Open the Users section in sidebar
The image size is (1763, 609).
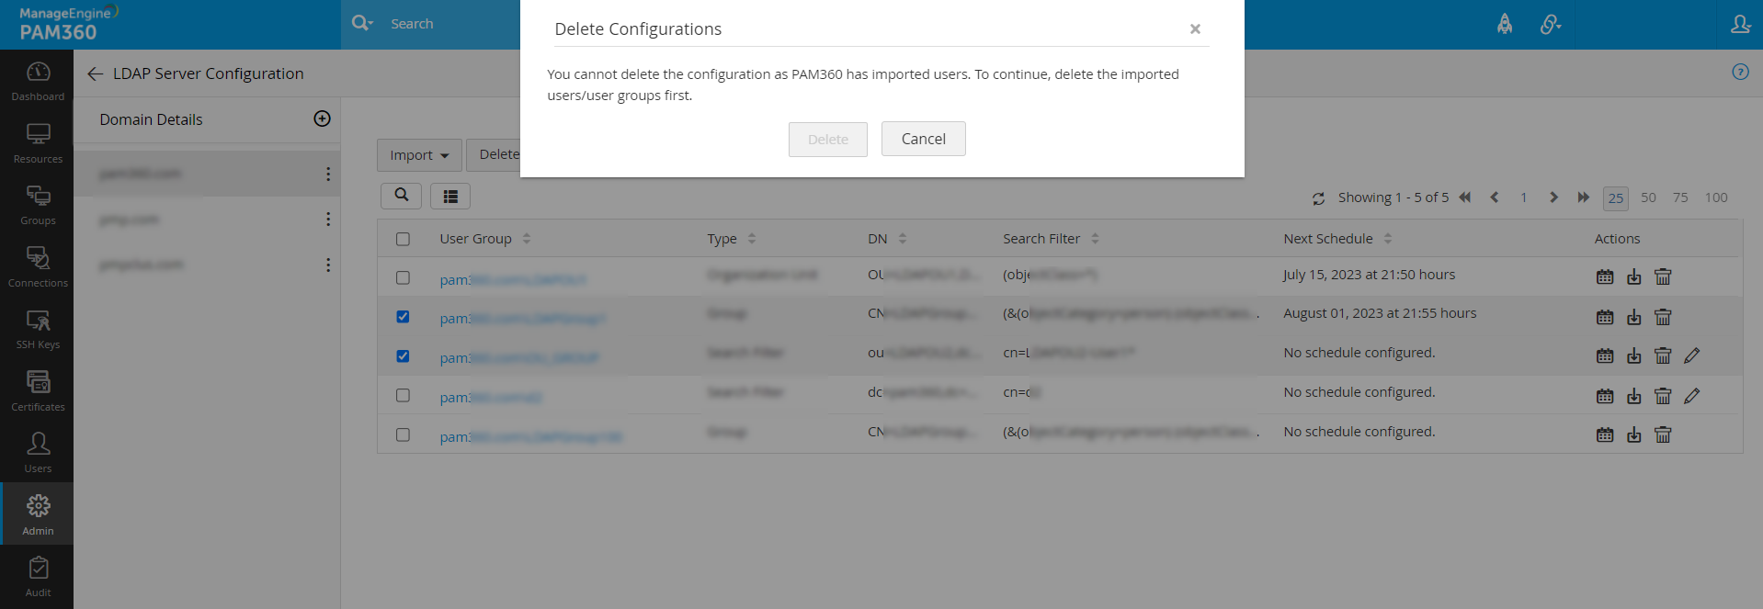click(x=38, y=452)
